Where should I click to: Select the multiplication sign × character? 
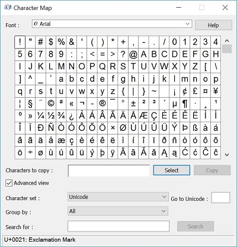(113, 128)
